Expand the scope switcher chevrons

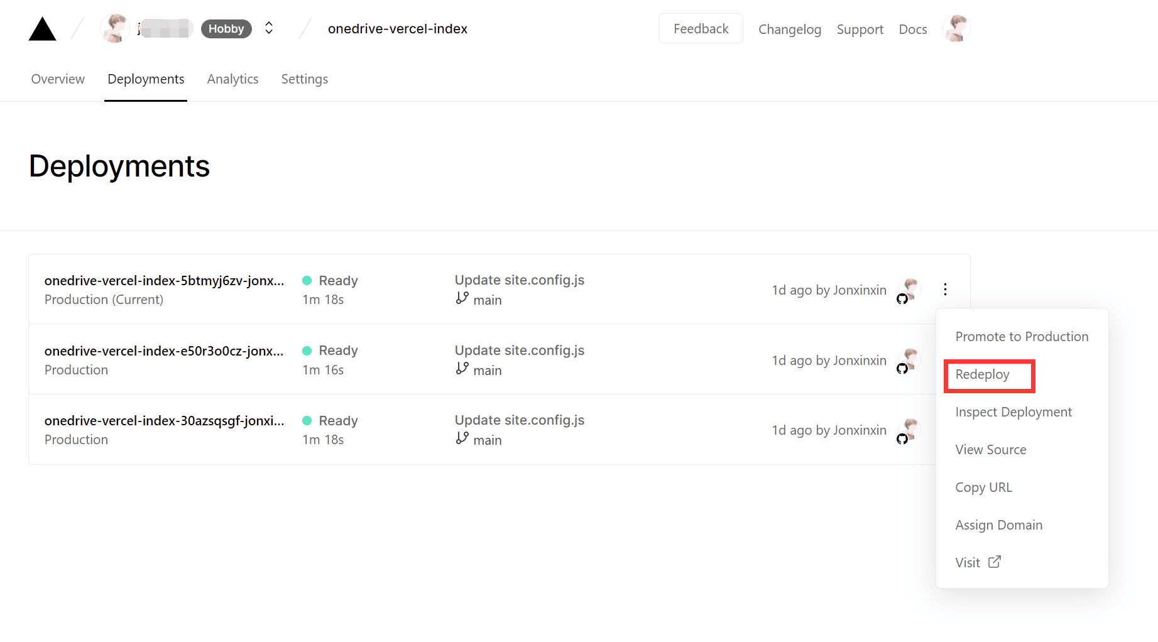click(269, 28)
